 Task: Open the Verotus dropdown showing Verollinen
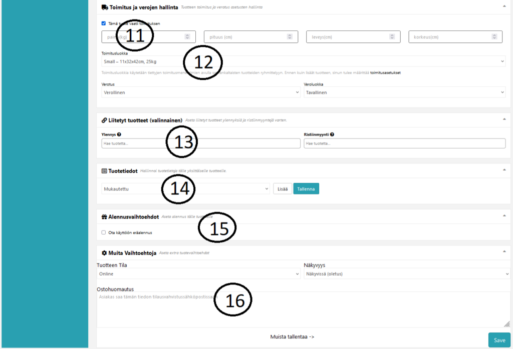click(200, 92)
